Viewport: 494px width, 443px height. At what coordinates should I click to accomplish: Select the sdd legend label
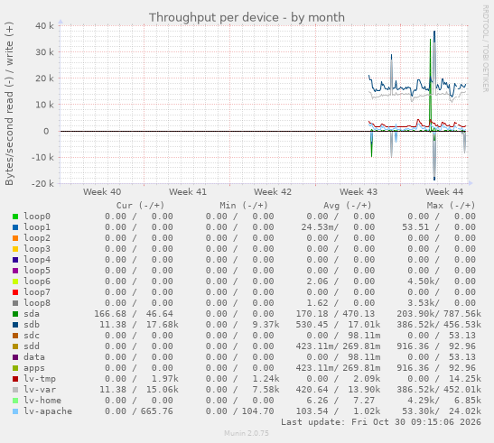pyautogui.click(x=32, y=346)
